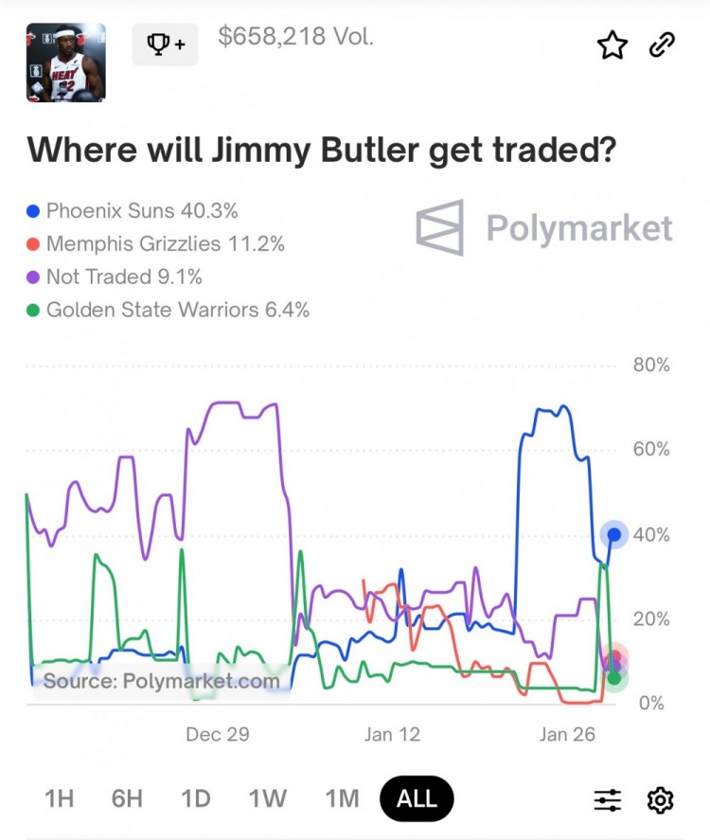
Task: Toggle Not Traded legend entry
Action: (x=115, y=277)
